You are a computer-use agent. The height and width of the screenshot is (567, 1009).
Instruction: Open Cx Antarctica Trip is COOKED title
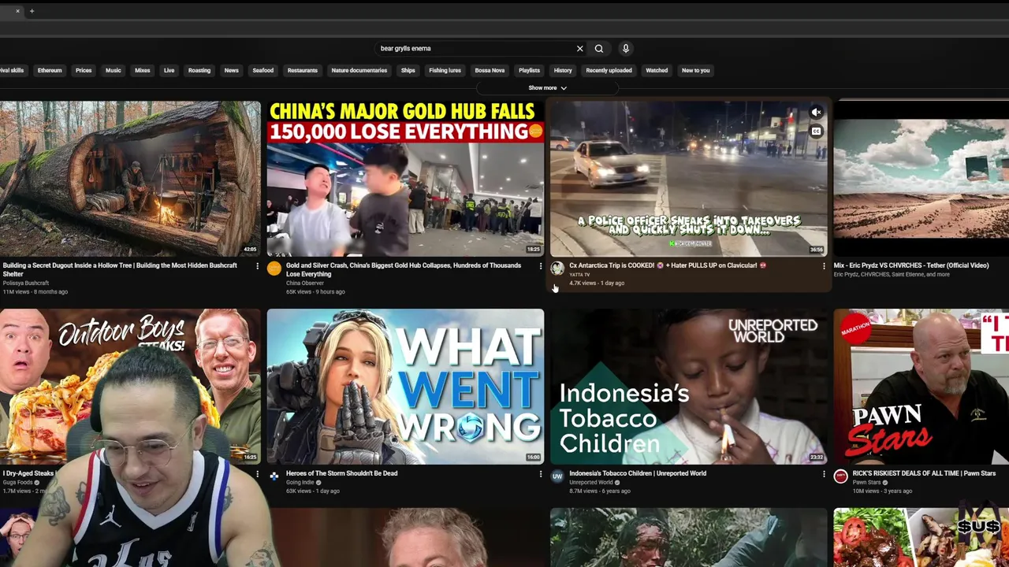(x=668, y=265)
